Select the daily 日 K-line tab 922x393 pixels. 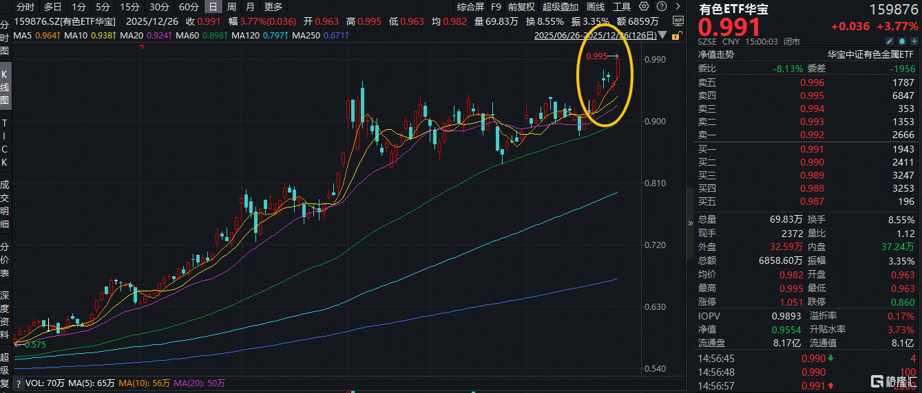(x=213, y=7)
